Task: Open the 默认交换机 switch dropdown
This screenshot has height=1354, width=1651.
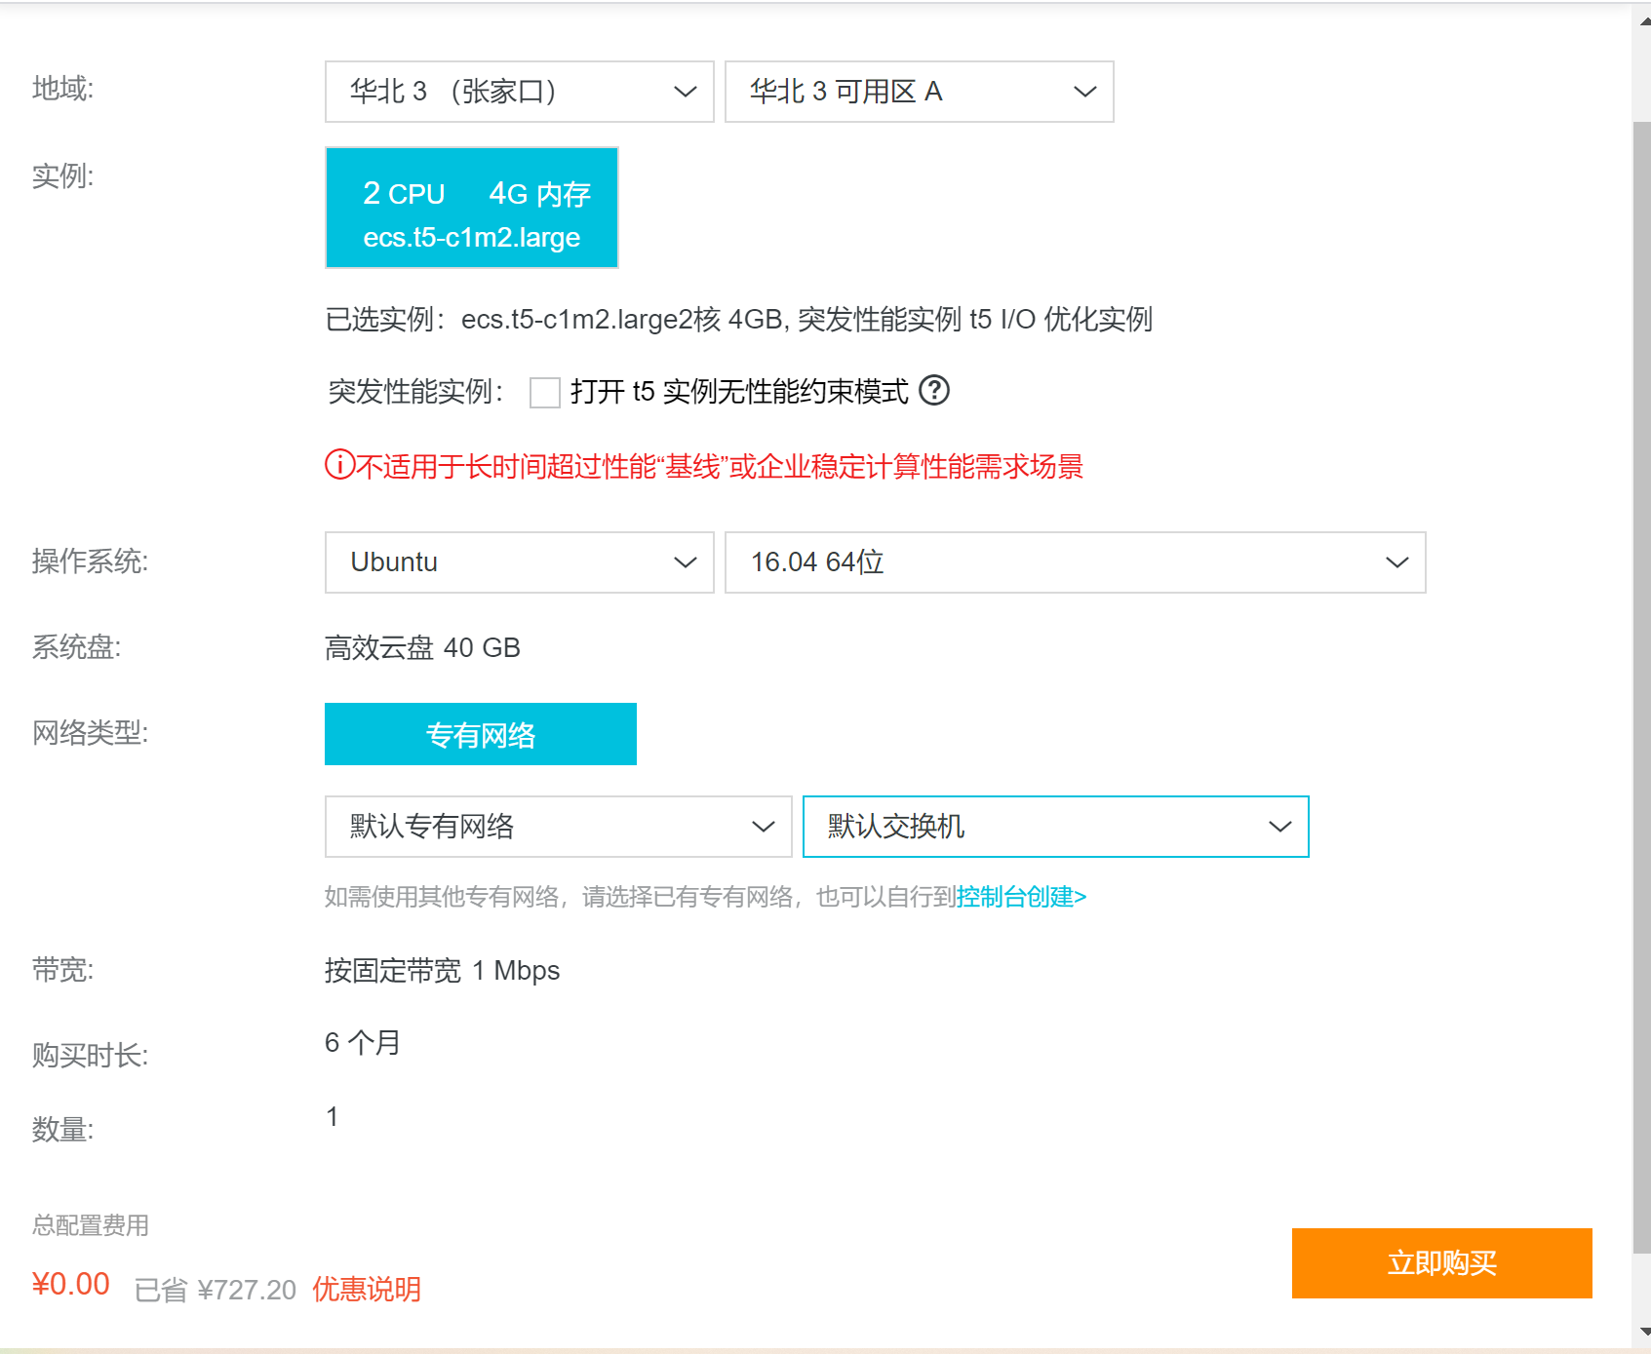Action: (1055, 827)
